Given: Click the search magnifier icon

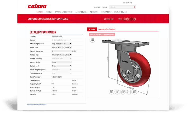Looking at the screenshot, I should pos(134,7).
